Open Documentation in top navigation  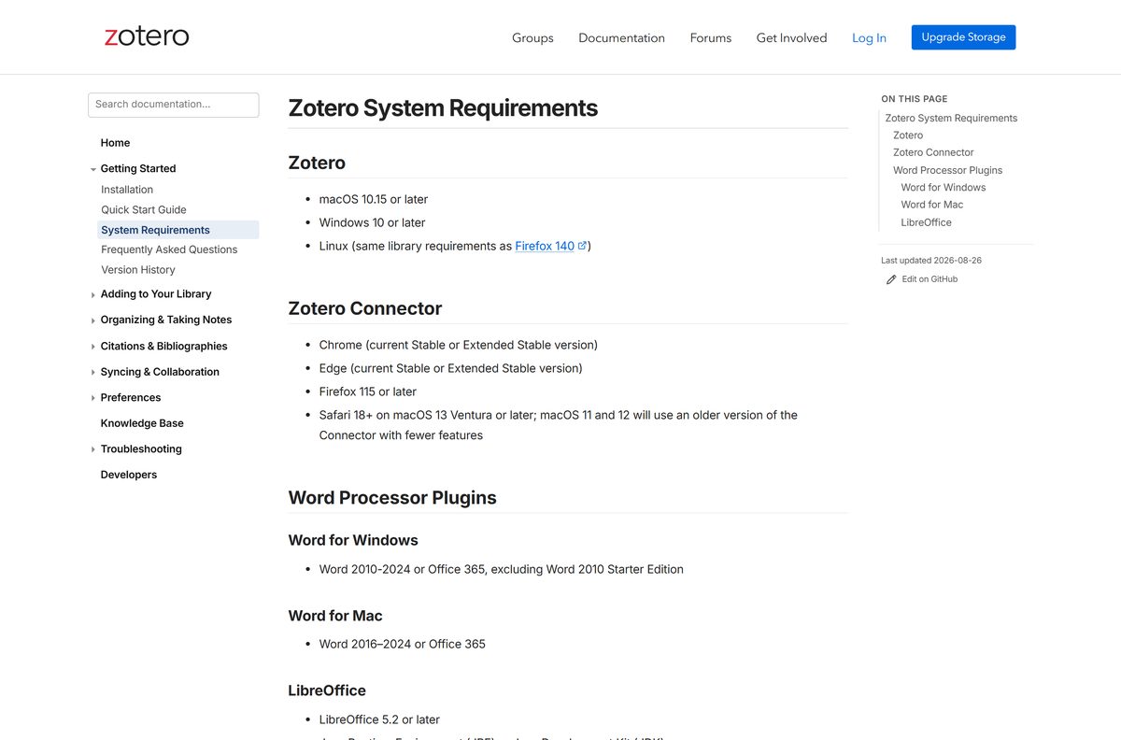(621, 37)
